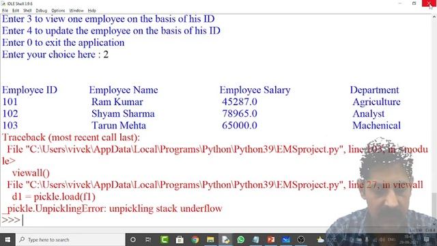Open the Window menu
The width and height of the screenshot is (437, 246).
[x=76, y=11]
